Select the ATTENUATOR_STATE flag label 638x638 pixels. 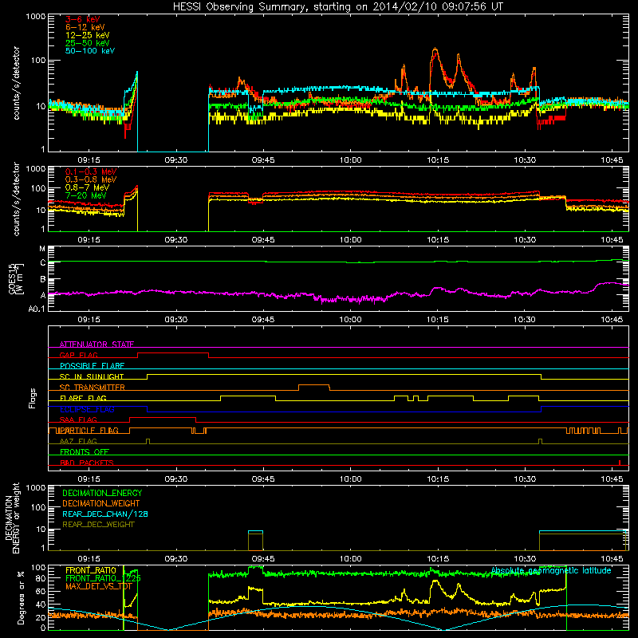96,345
